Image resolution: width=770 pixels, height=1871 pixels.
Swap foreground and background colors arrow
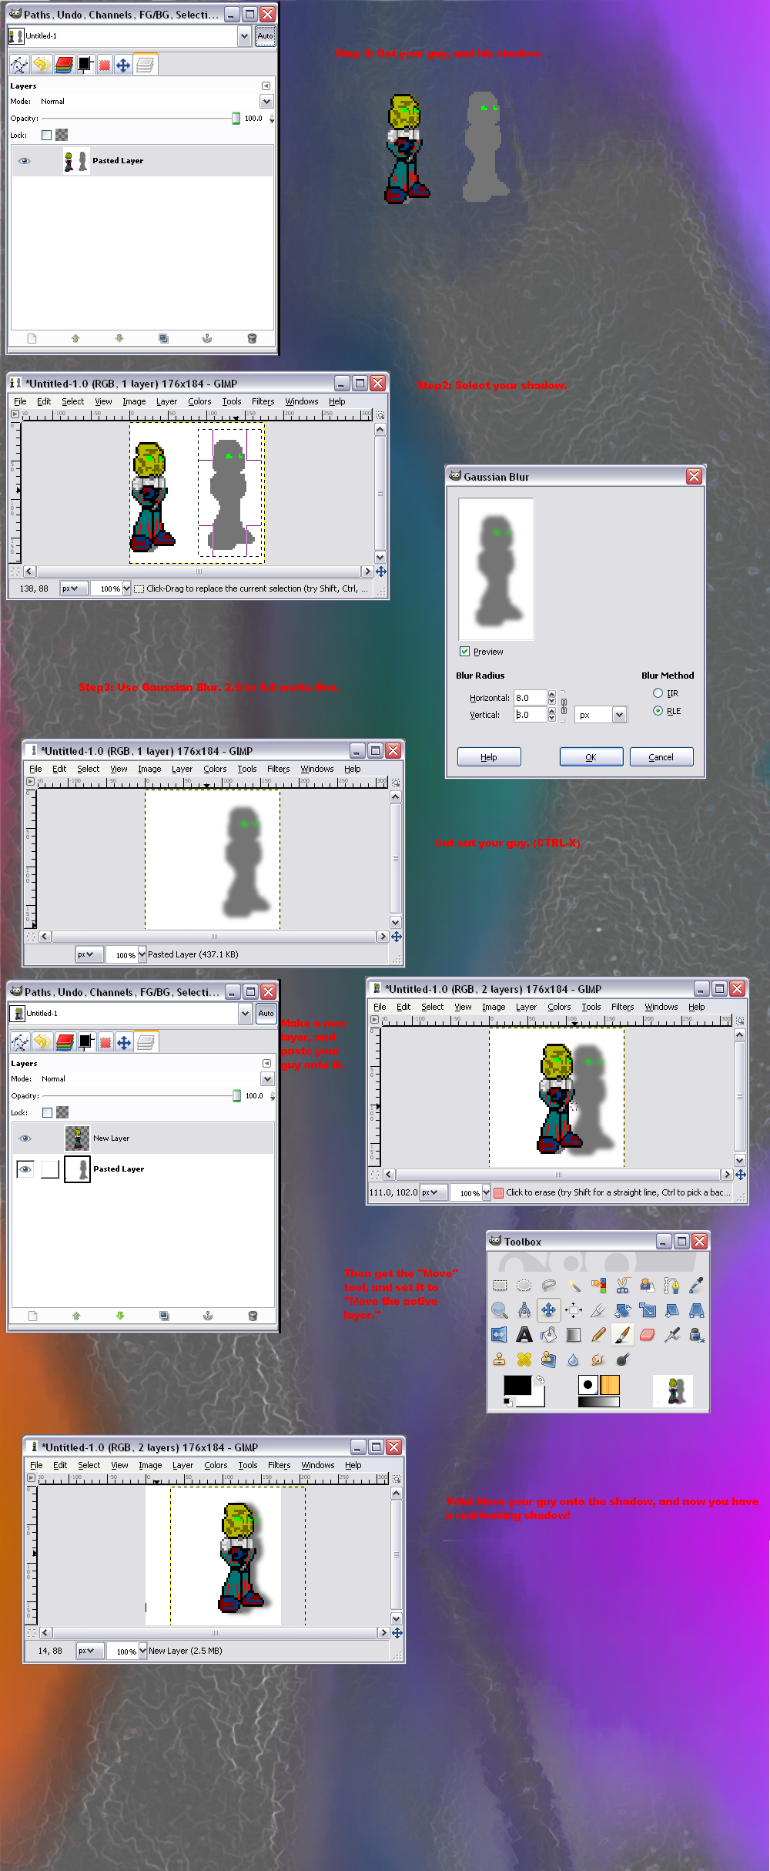(x=541, y=1380)
